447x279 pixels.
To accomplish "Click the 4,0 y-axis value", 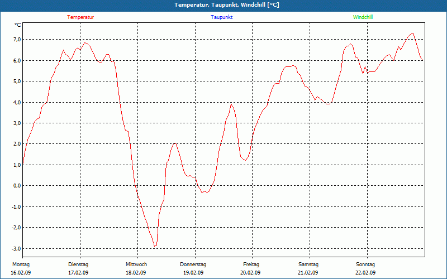I will tap(17, 102).
